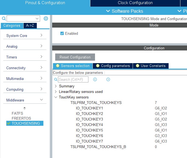Switch to the User Constants tab
The height and width of the screenshot is (158, 187).
pos(151,66)
